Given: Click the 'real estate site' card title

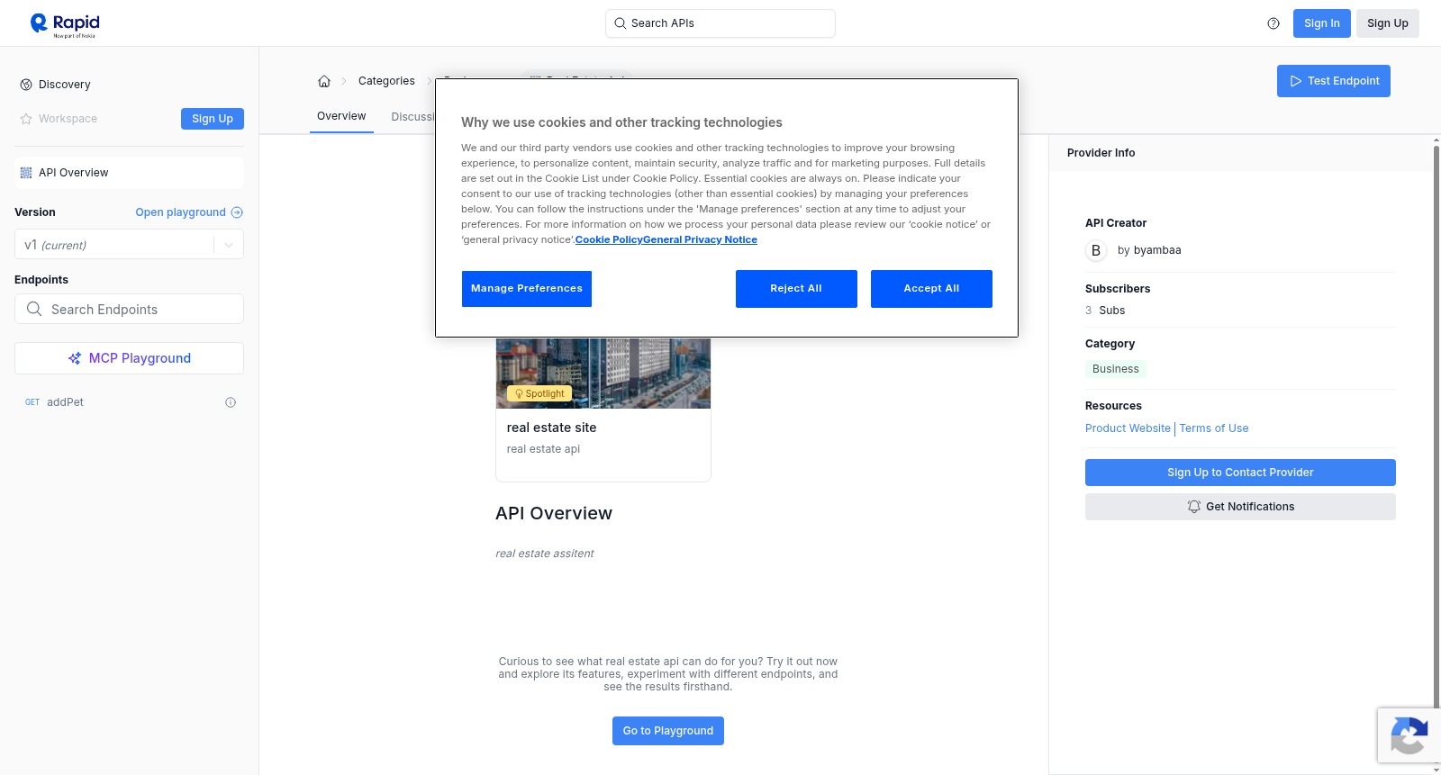Looking at the screenshot, I should 551,428.
